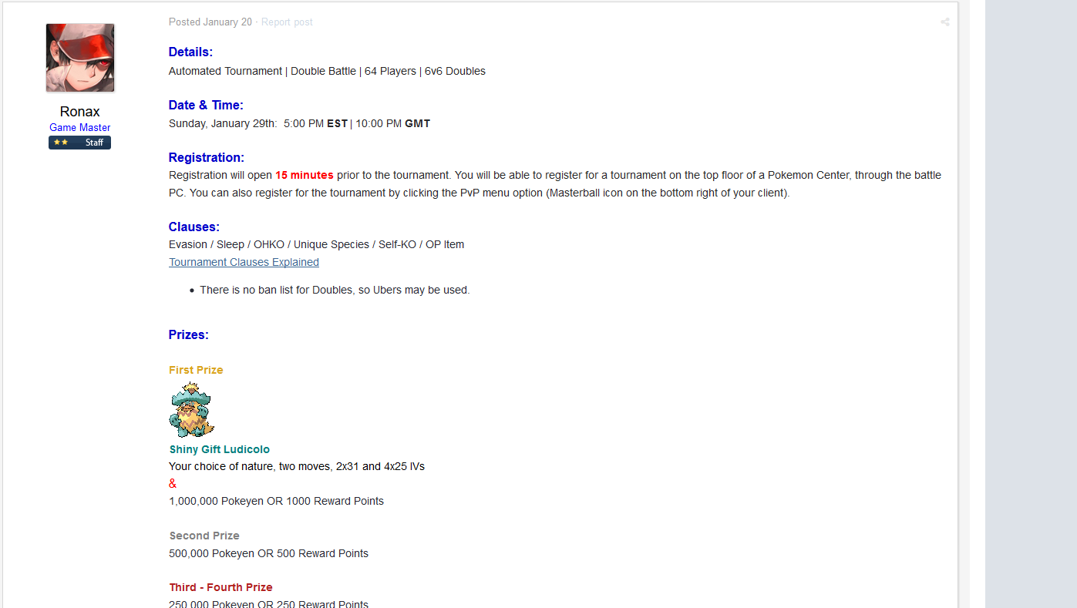
Task: Click the Shiny Ludicolo sprite image
Action: click(x=192, y=411)
